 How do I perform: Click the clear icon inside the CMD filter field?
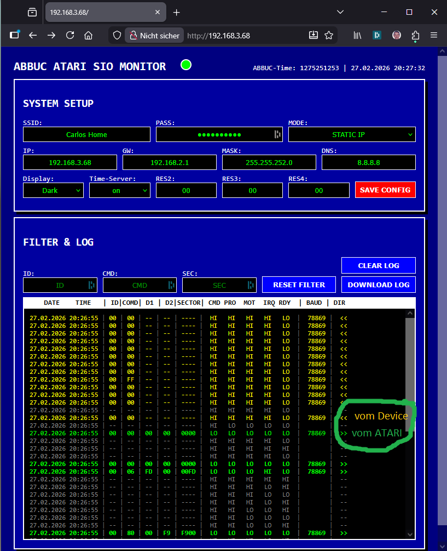click(x=170, y=285)
